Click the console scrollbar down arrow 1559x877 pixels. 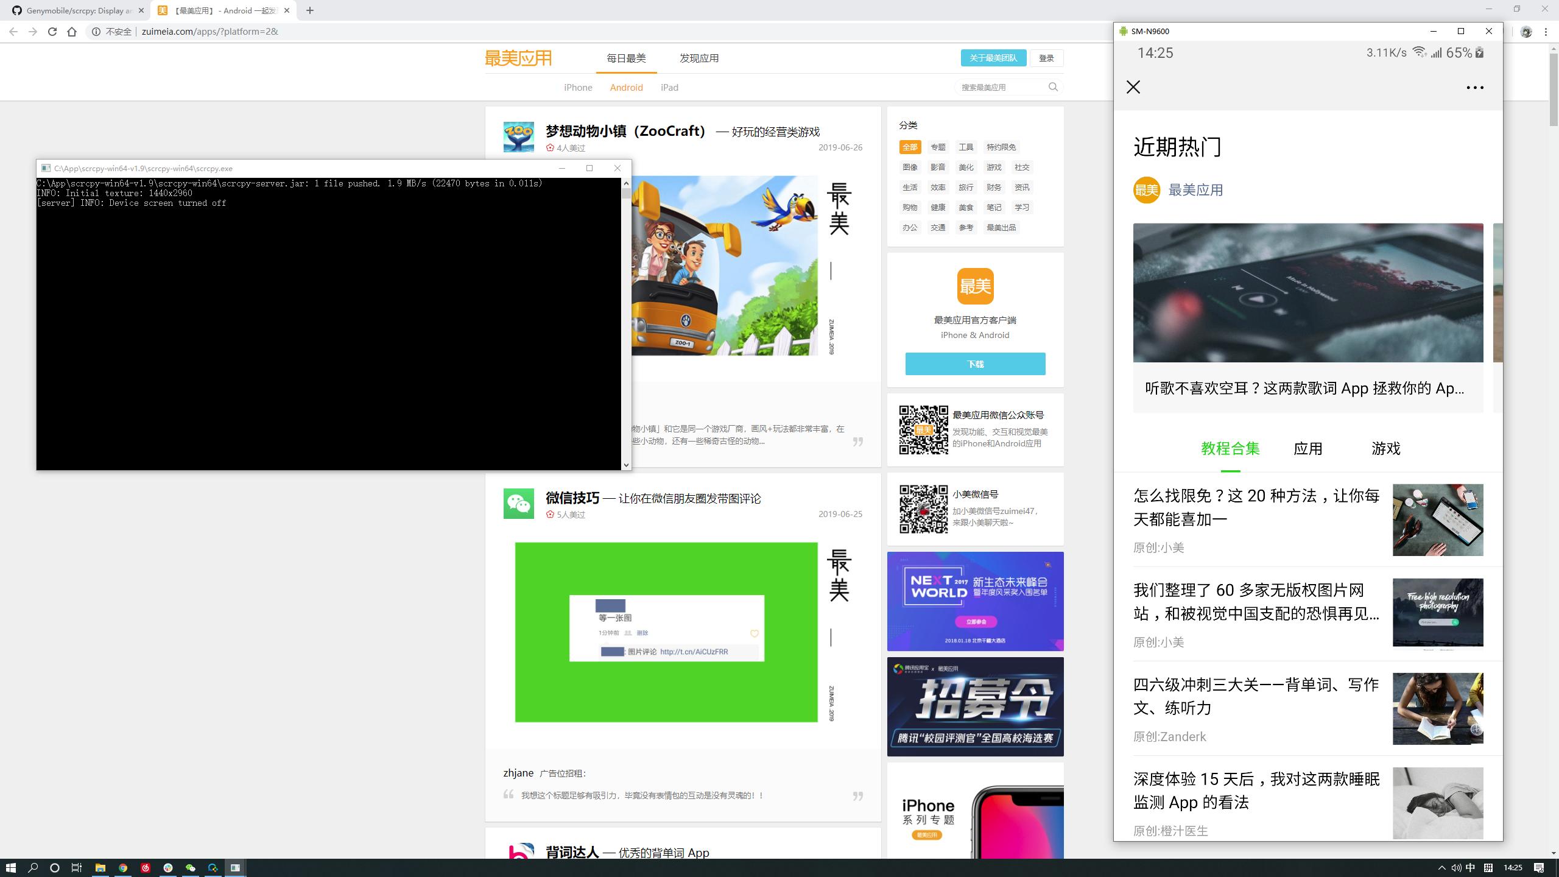625,465
